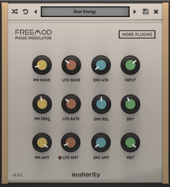Click the MORE PLUGINS button
The image size is (170, 187).
(x=137, y=35)
